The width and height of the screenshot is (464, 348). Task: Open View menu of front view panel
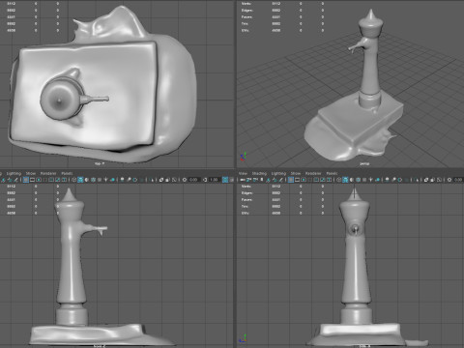pos(243,173)
